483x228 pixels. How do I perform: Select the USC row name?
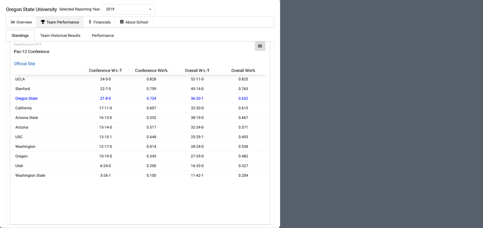19,137
